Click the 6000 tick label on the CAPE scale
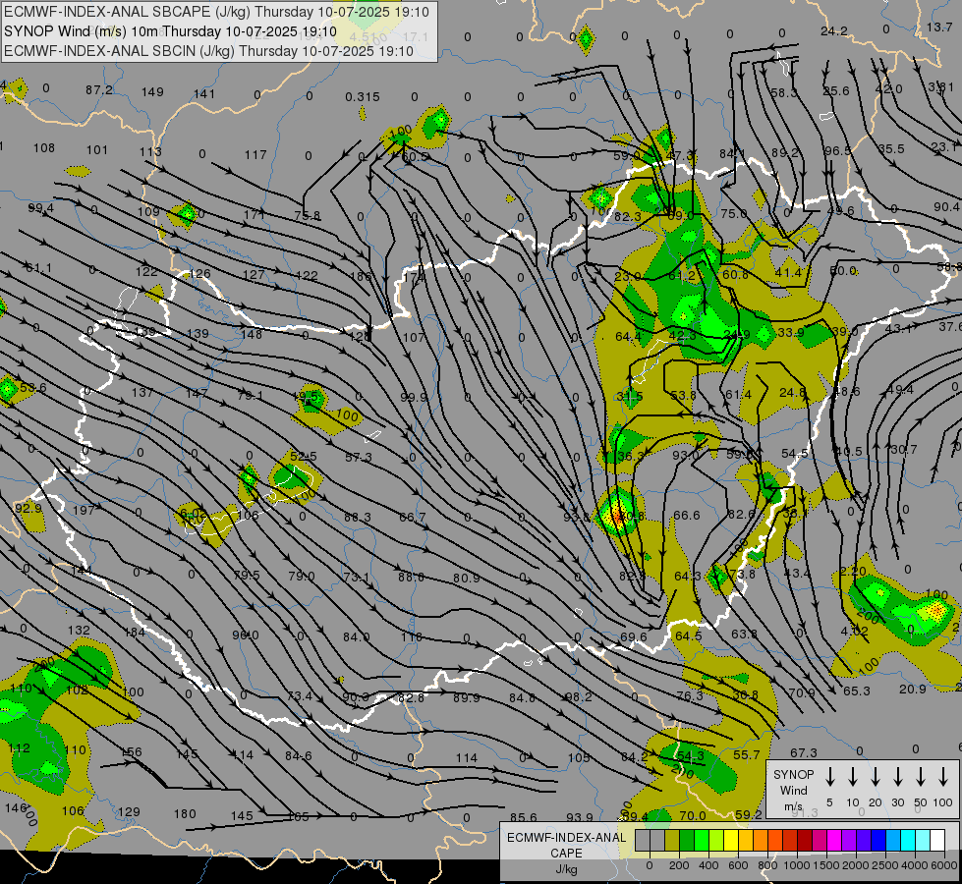962x884 pixels. click(944, 865)
